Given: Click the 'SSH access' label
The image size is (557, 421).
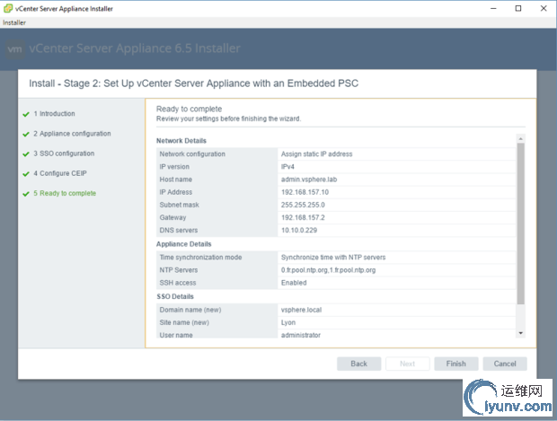Looking at the screenshot, I should pyautogui.click(x=178, y=283).
